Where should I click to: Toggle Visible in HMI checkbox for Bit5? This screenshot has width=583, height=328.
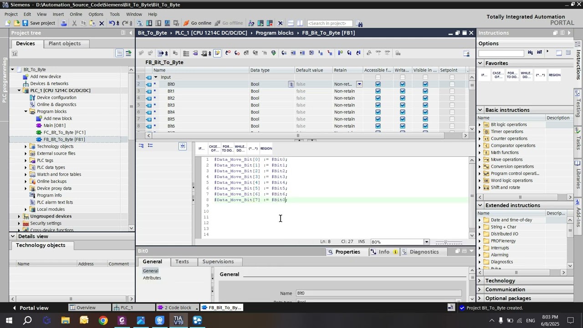pos(425,119)
